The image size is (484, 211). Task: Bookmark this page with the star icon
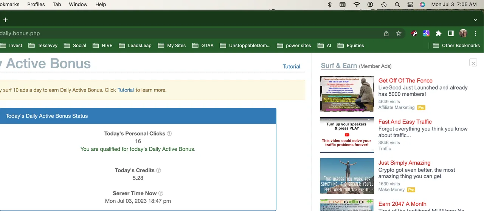point(399,34)
